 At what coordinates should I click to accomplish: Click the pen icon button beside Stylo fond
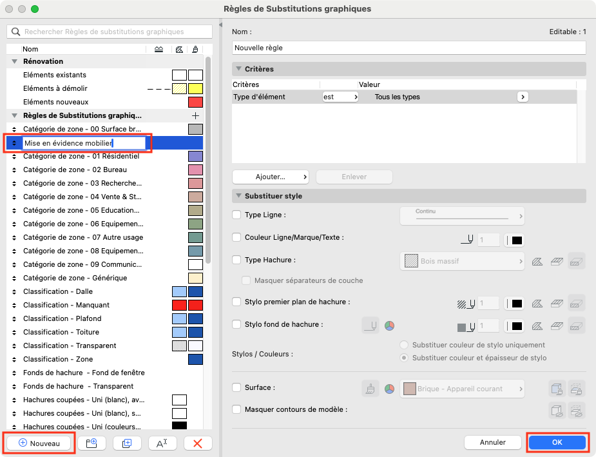[370, 326]
